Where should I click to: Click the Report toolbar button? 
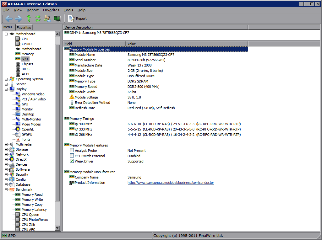78,19
